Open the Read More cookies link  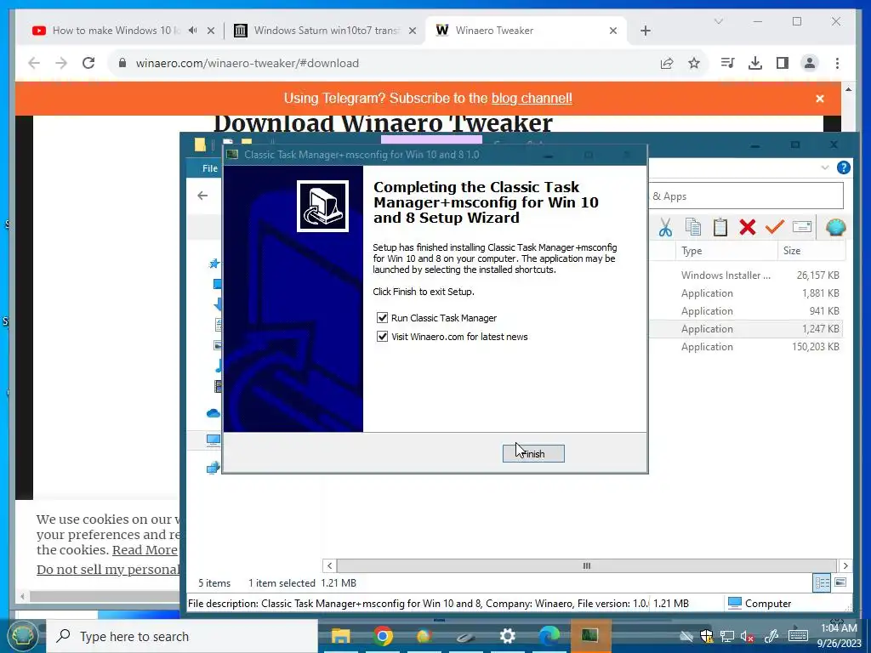145,550
